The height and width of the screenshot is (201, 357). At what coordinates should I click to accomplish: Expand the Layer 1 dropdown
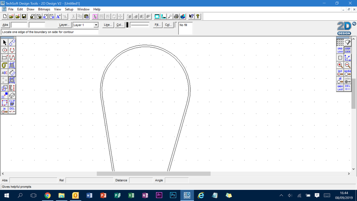(96, 25)
